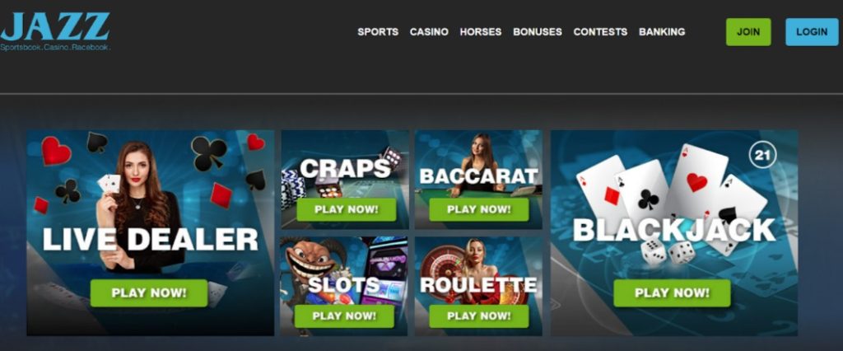
Task: Click Play Now under Baccarat
Action: (x=478, y=209)
